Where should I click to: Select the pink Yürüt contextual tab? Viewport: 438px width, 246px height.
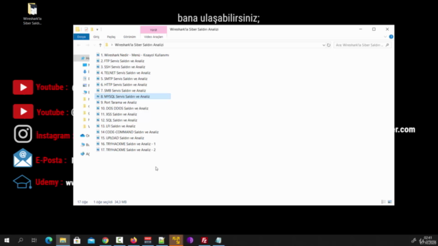[153, 29]
